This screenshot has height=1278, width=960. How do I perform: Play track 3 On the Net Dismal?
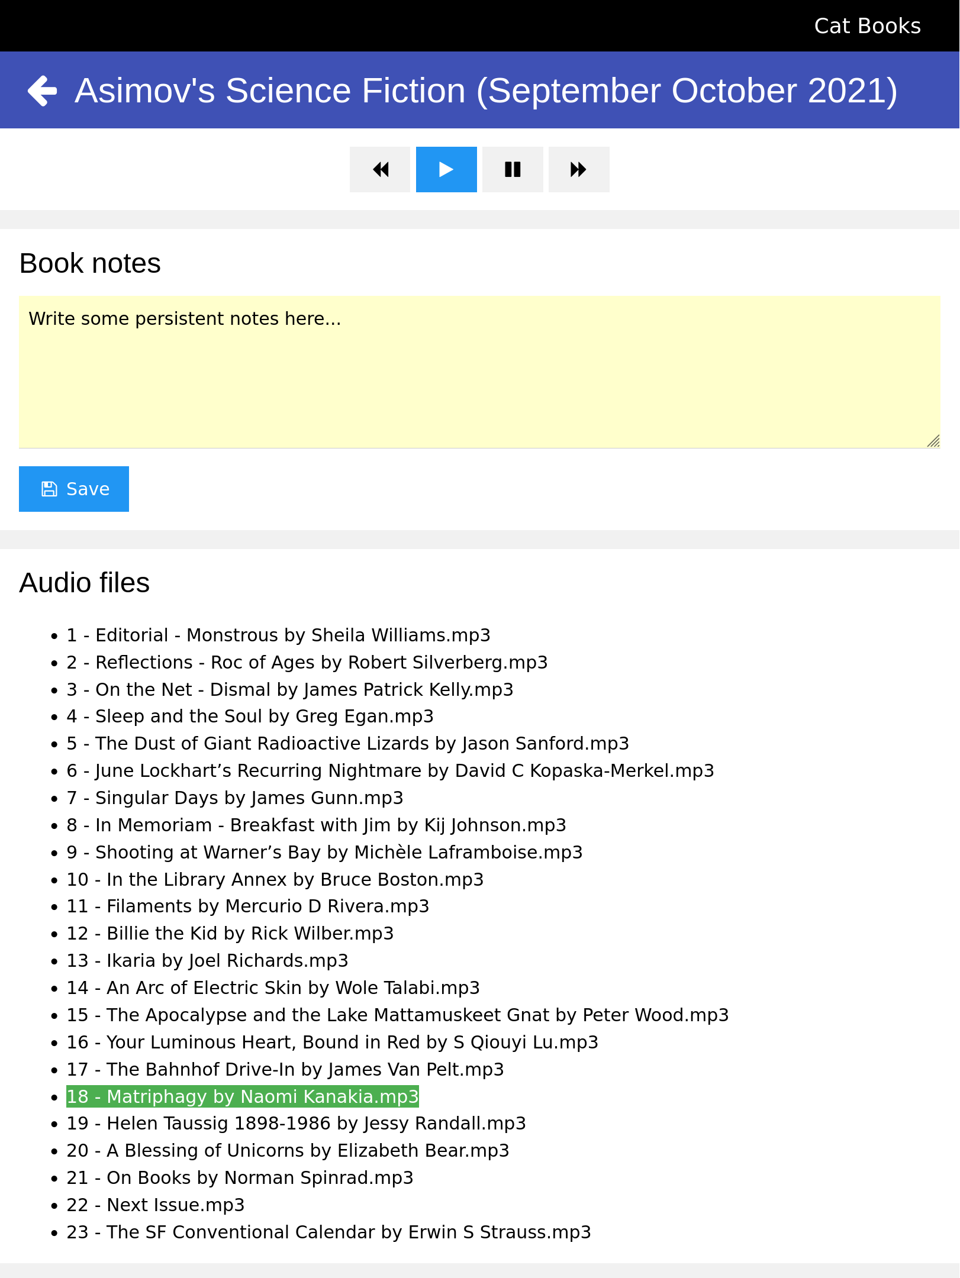289,690
